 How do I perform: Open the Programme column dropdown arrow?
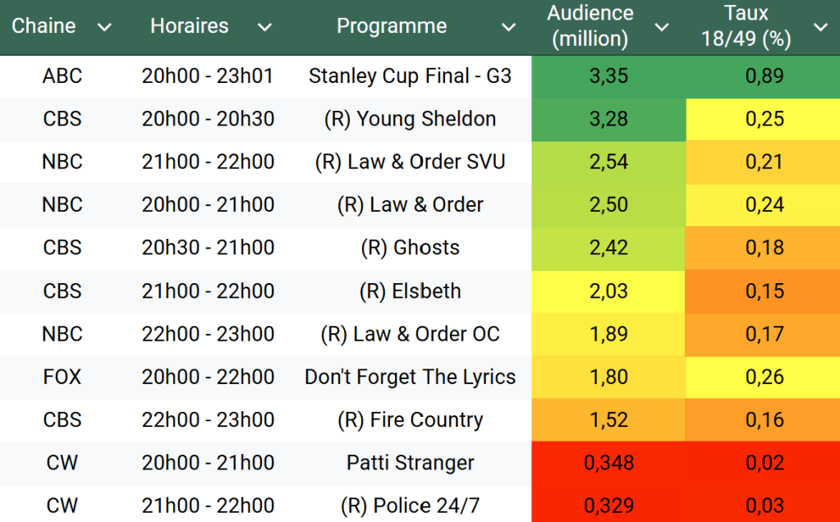(x=509, y=27)
